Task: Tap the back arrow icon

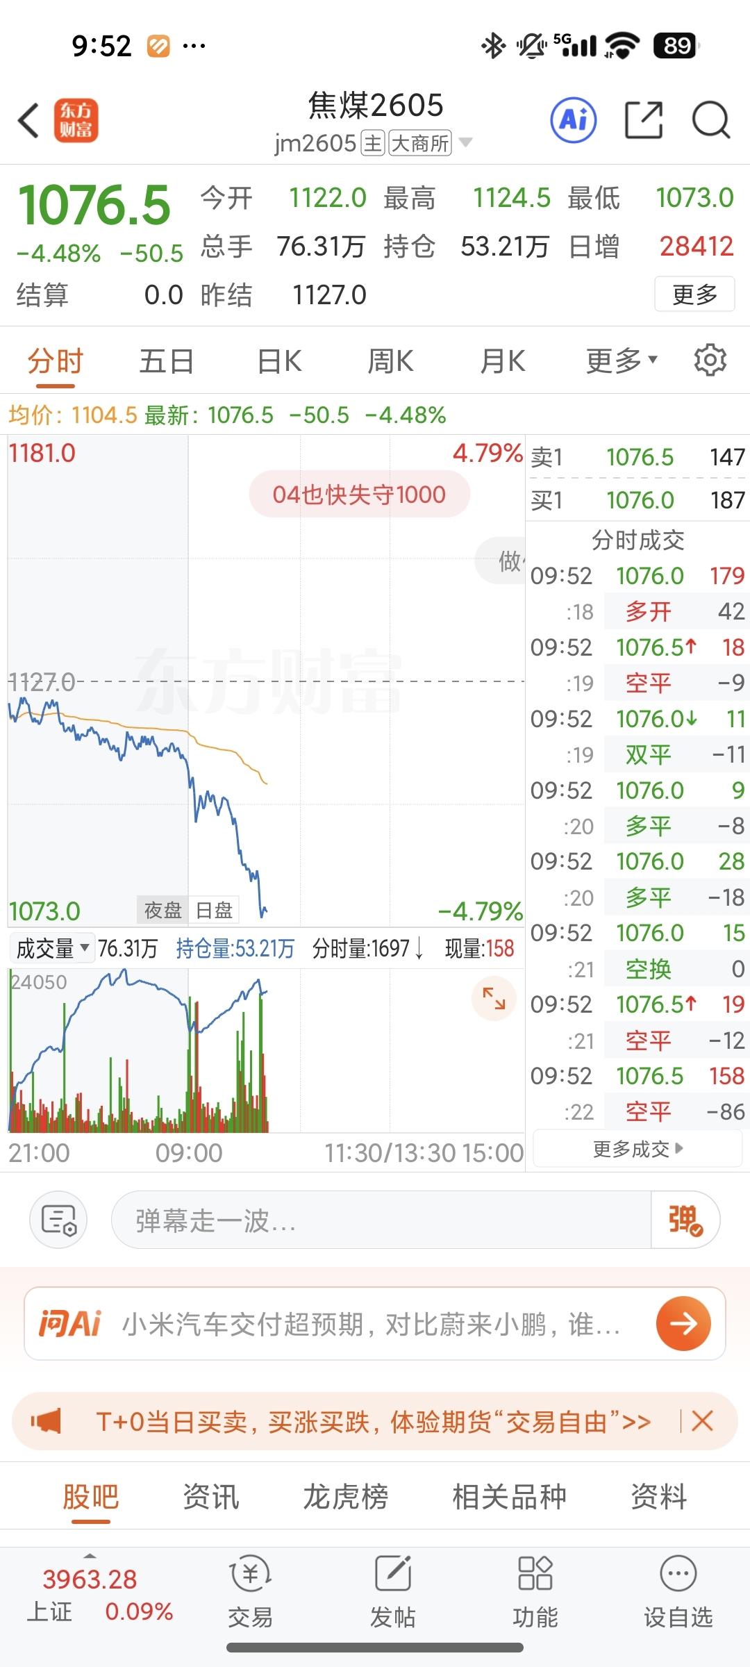Action: click(x=28, y=121)
